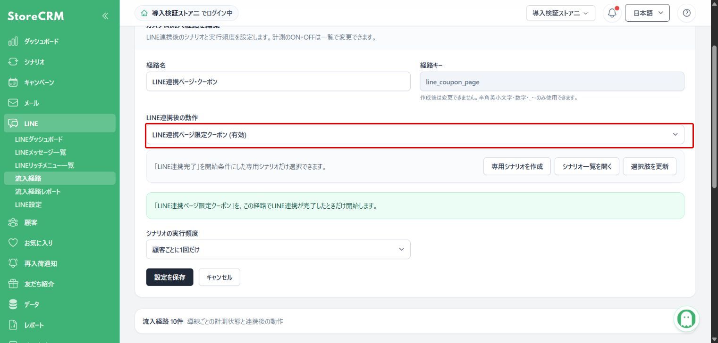Click the シナリオ cycle icon
This screenshot has height=343, width=718.
13,62
